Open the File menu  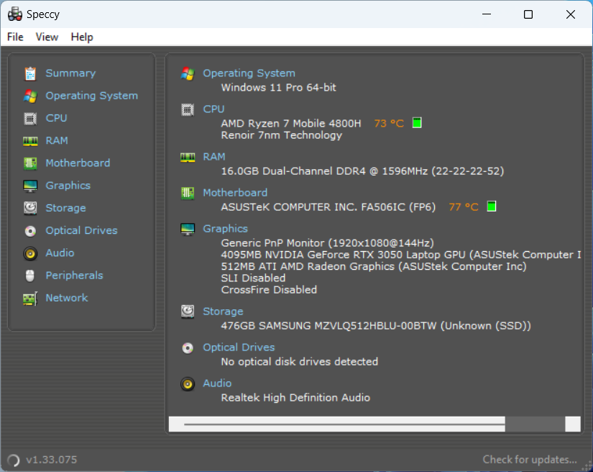(15, 37)
